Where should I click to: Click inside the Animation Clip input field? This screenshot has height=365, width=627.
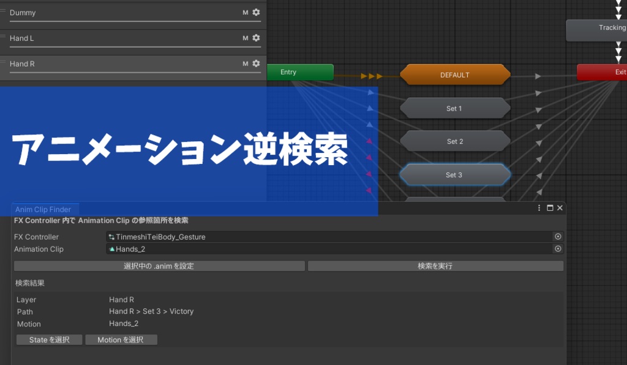[x=276, y=249]
